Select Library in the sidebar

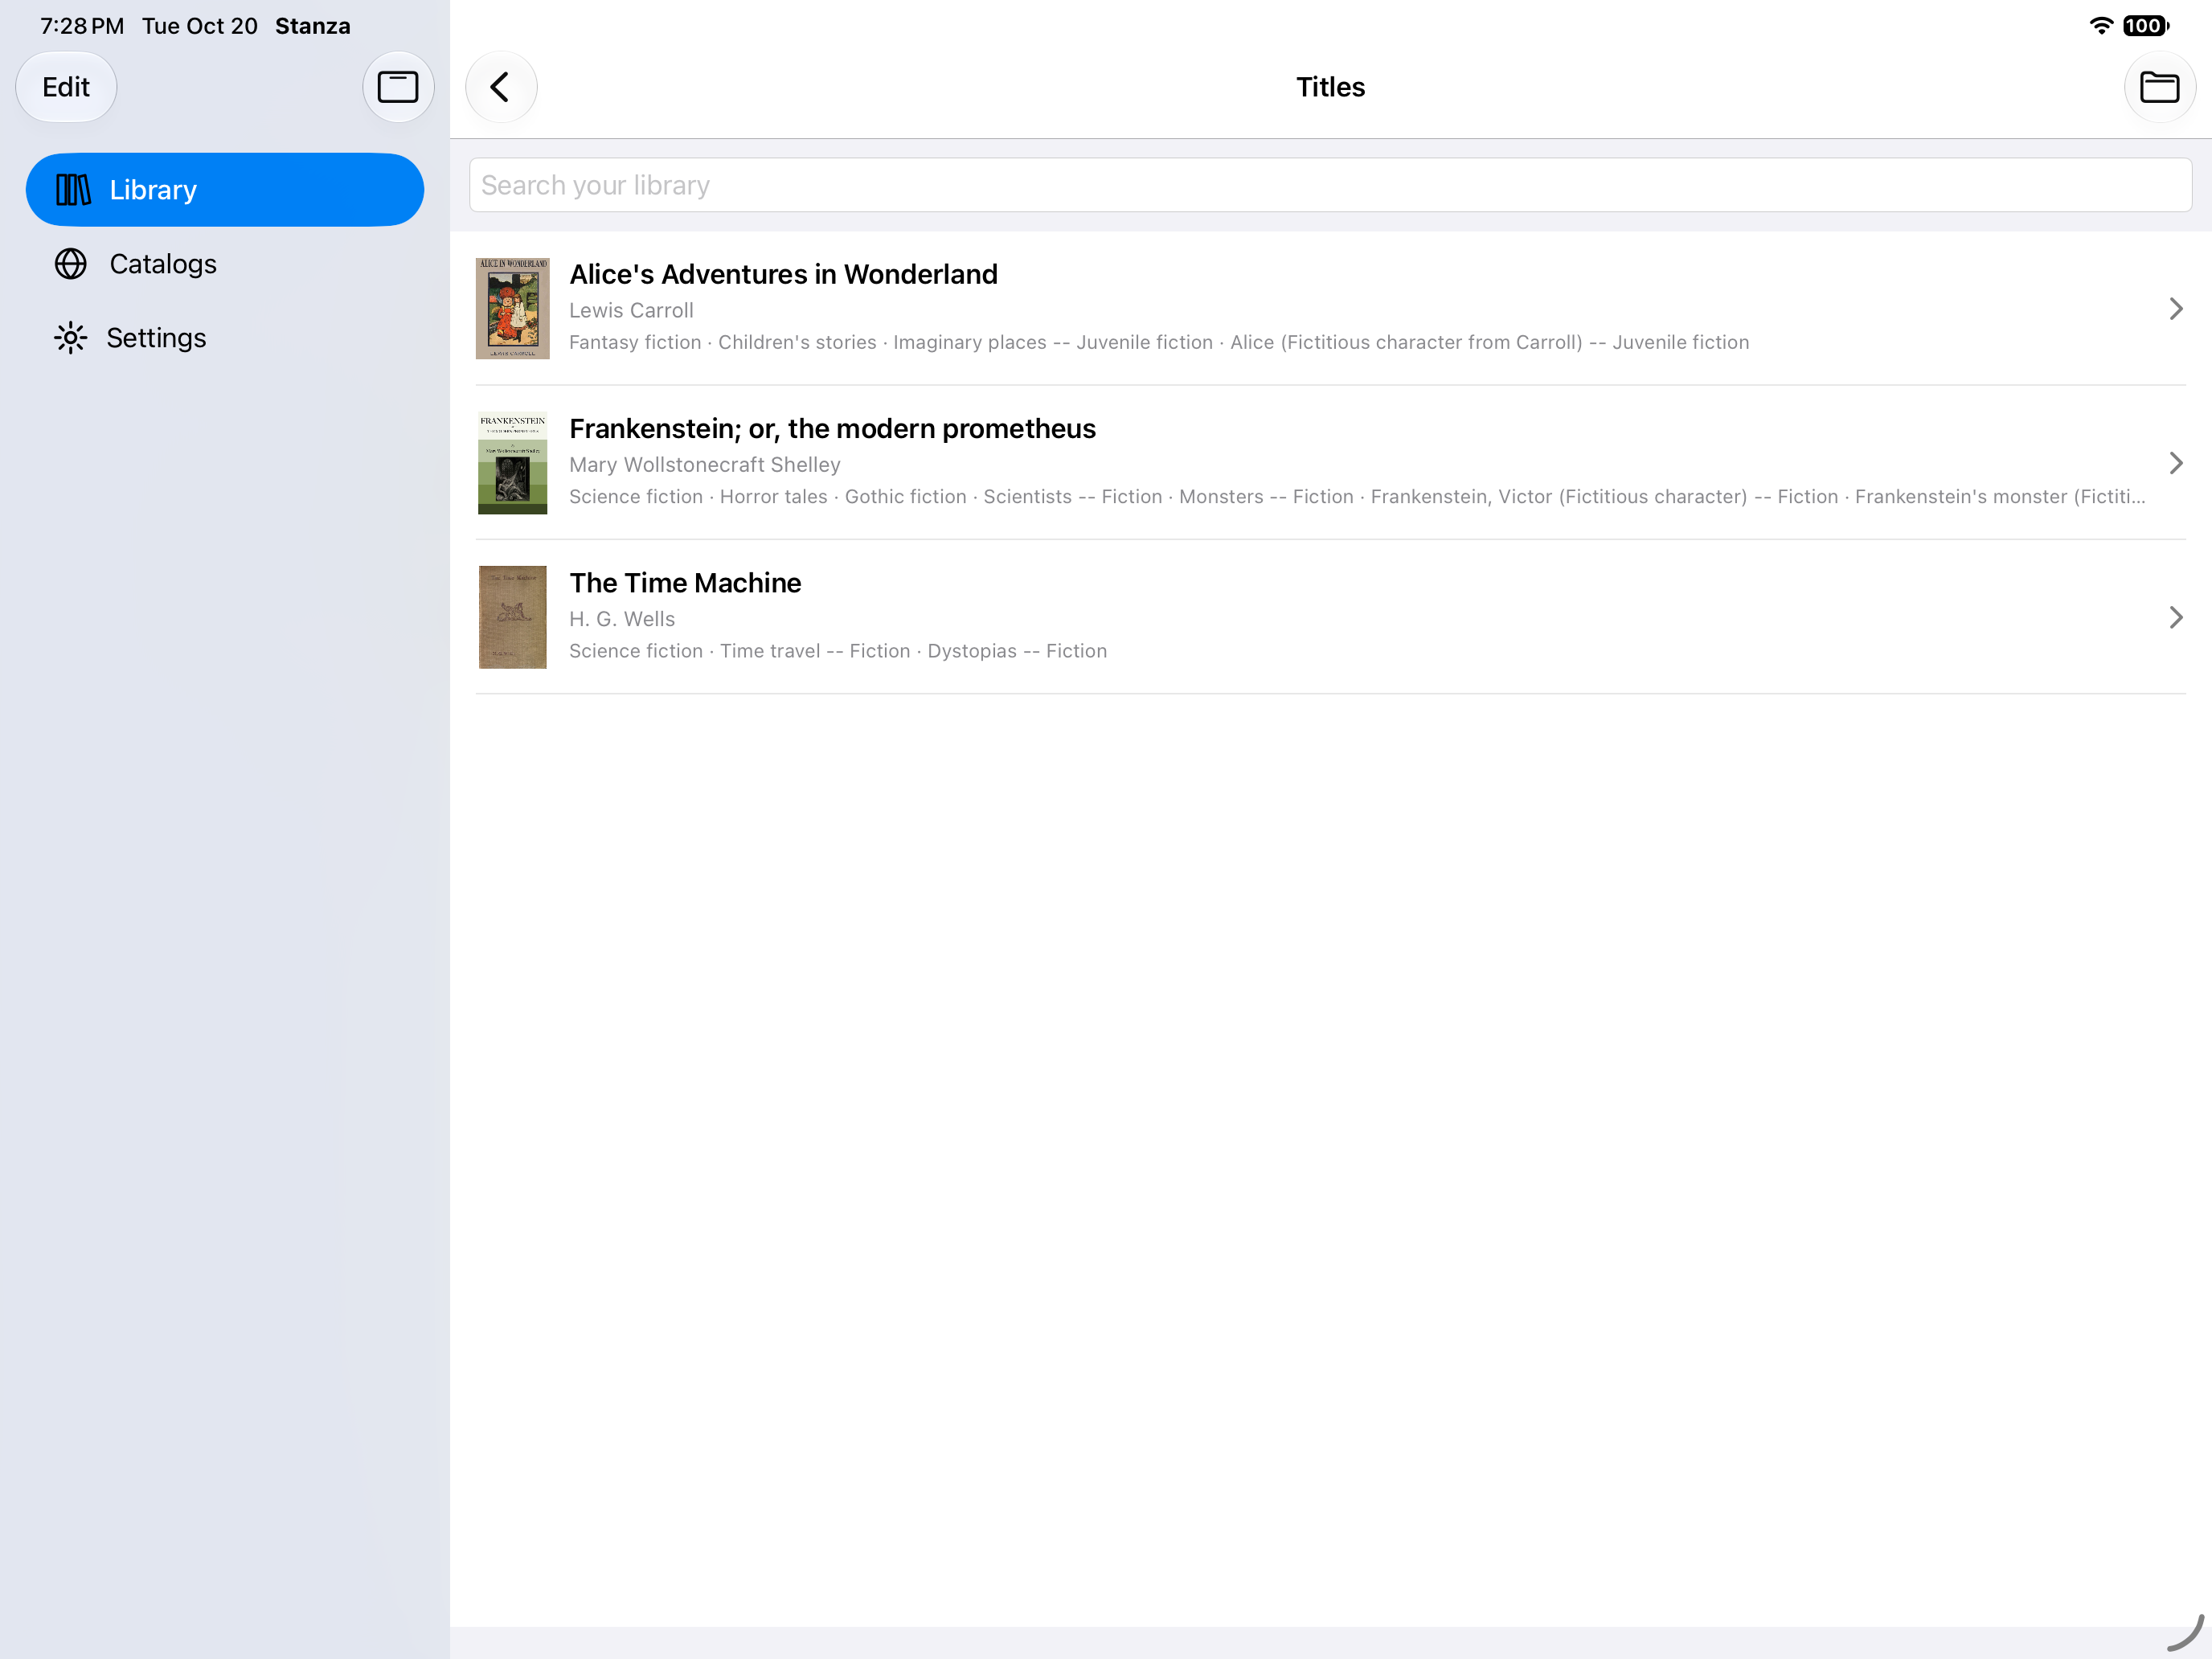[x=225, y=190]
